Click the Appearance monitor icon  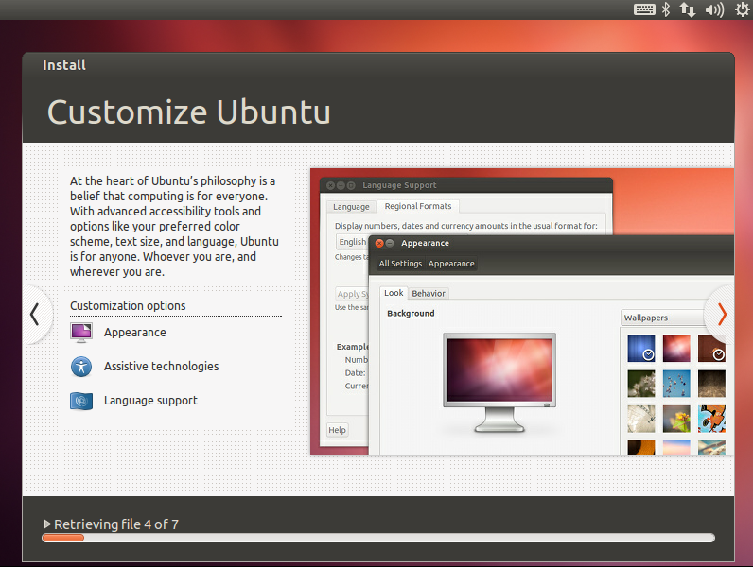[81, 333]
